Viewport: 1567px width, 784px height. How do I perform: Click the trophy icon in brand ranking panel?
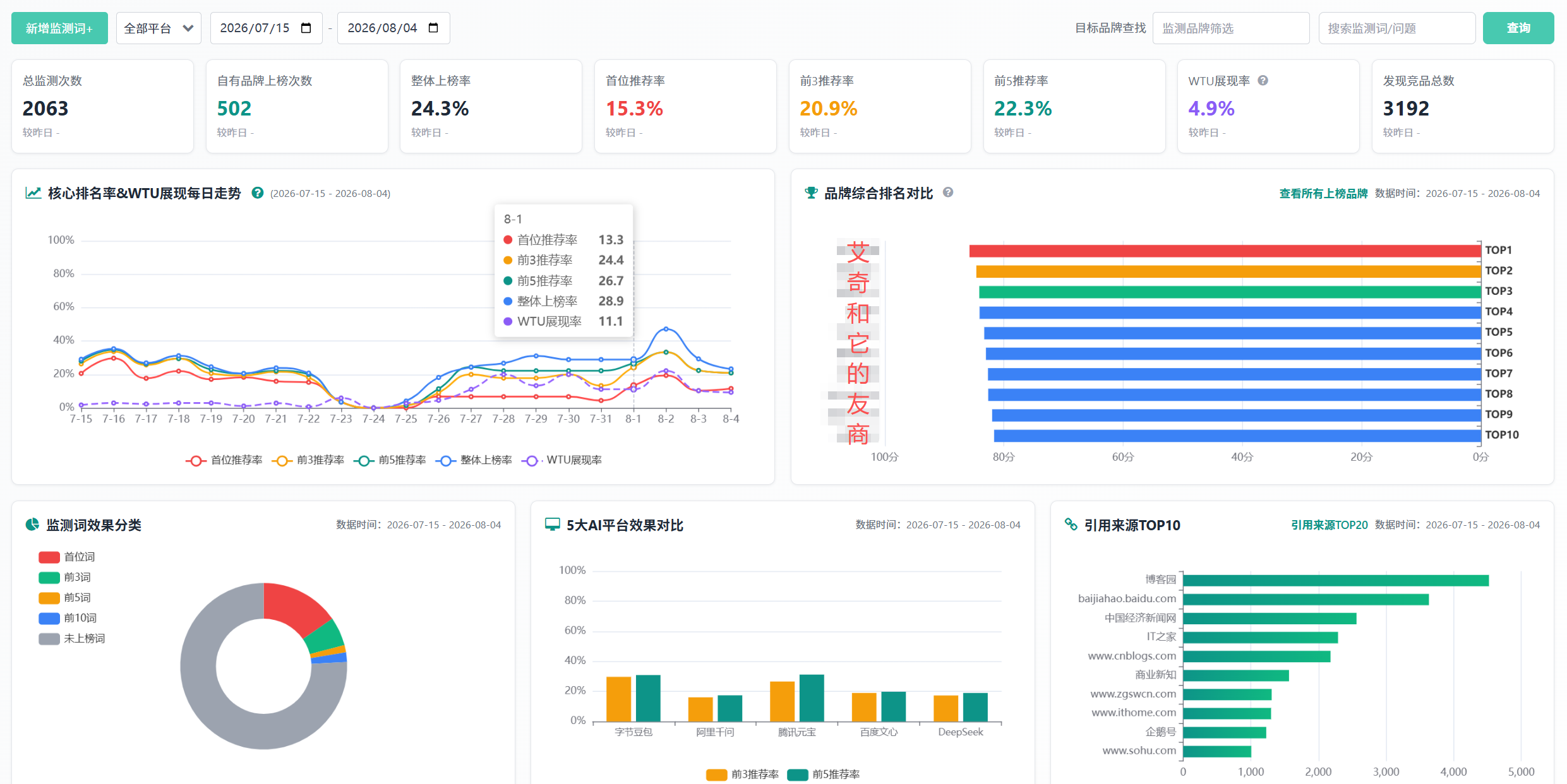tap(811, 193)
